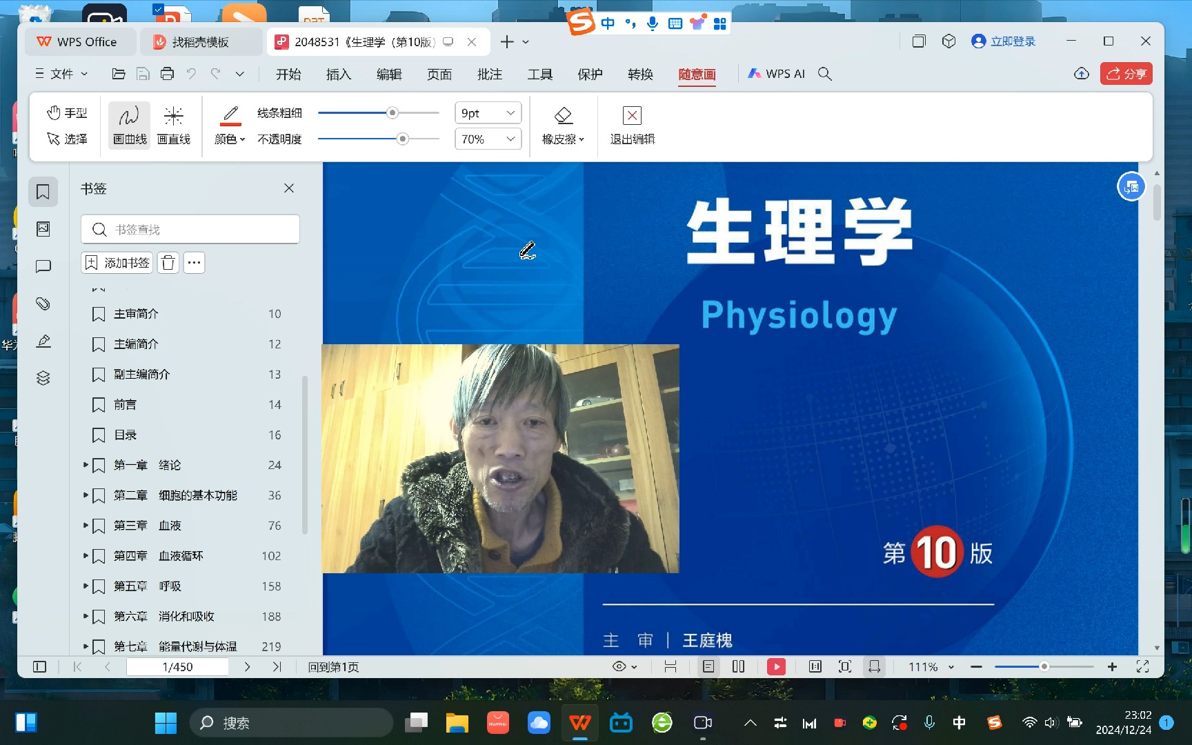Expand the 第三章 血液 bookmark

(x=86, y=526)
